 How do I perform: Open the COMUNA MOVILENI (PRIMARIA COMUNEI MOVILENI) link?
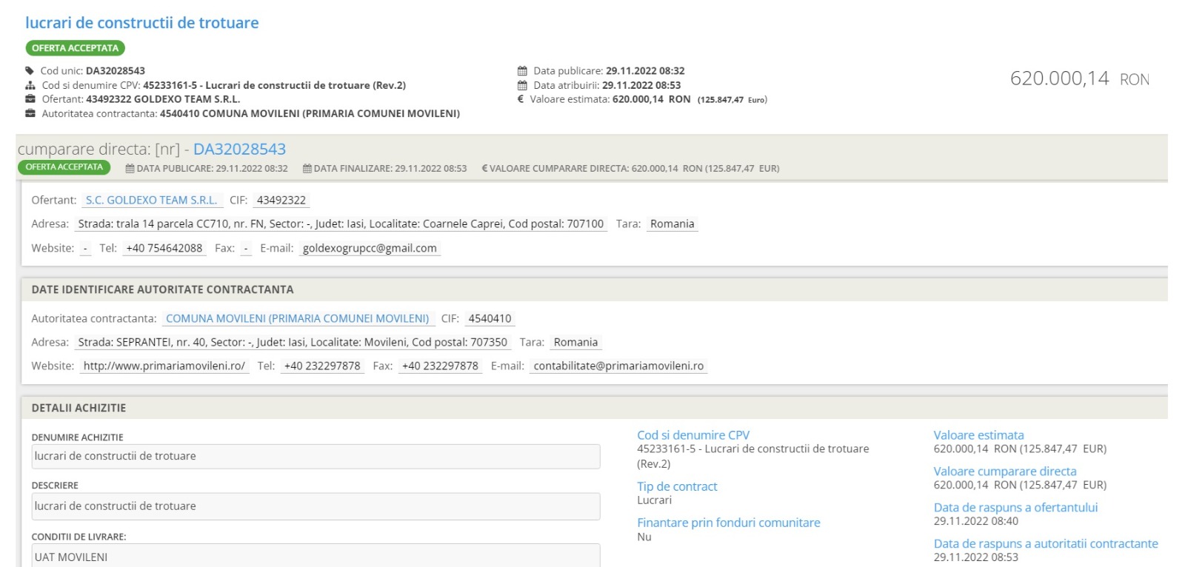pyautogui.click(x=298, y=318)
